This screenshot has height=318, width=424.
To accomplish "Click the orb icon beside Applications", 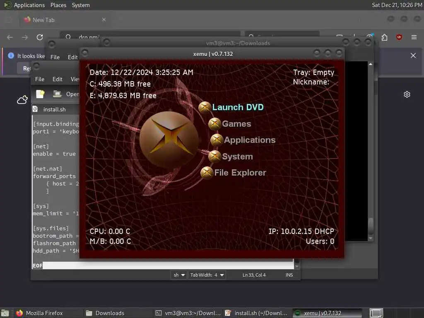I will click(x=217, y=140).
